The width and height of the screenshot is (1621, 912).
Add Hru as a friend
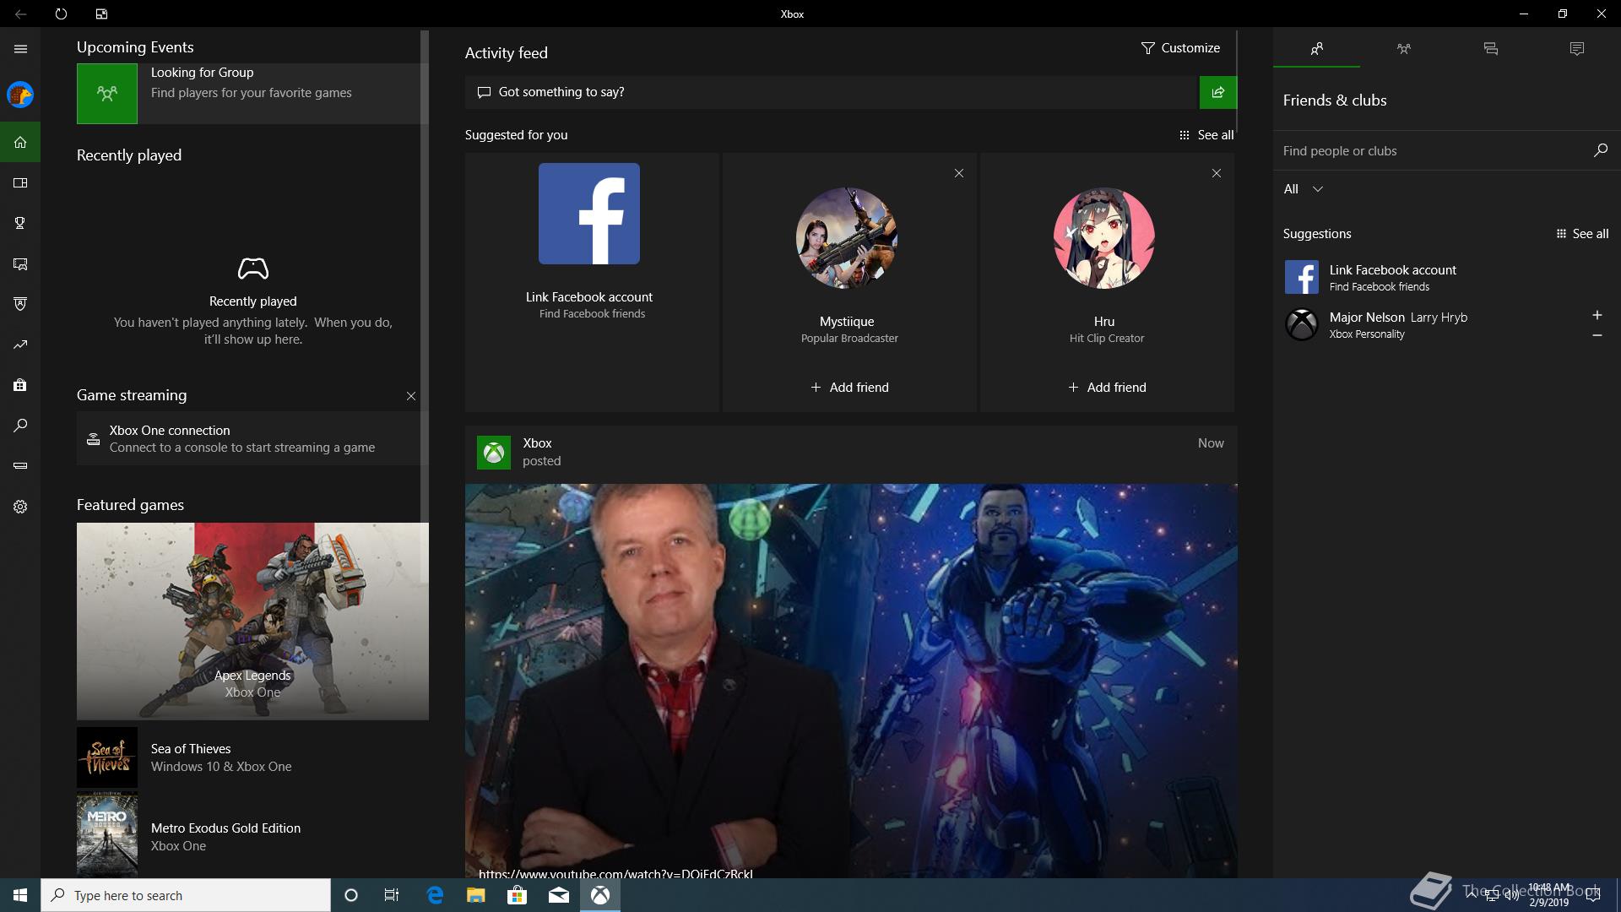[x=1107, y=388]
